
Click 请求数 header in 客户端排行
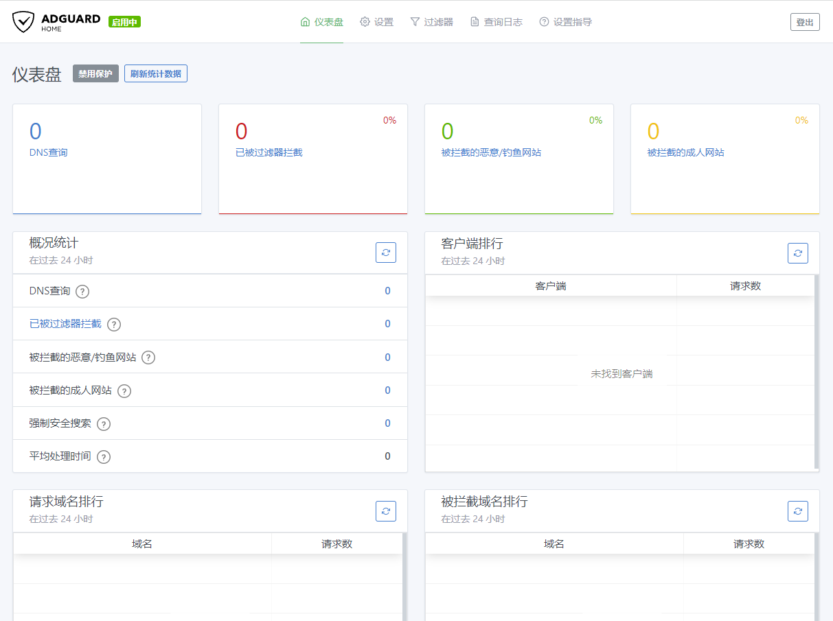click(x=746, y=286)
